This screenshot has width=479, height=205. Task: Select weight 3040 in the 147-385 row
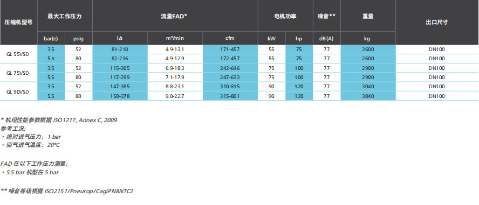tap(368, 87)
